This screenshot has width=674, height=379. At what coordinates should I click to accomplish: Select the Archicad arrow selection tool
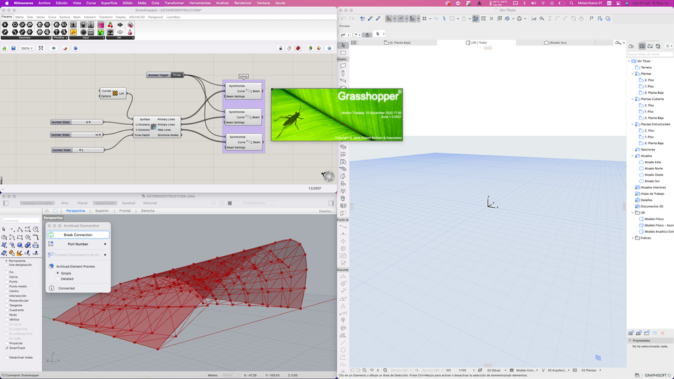coord(343,46)
